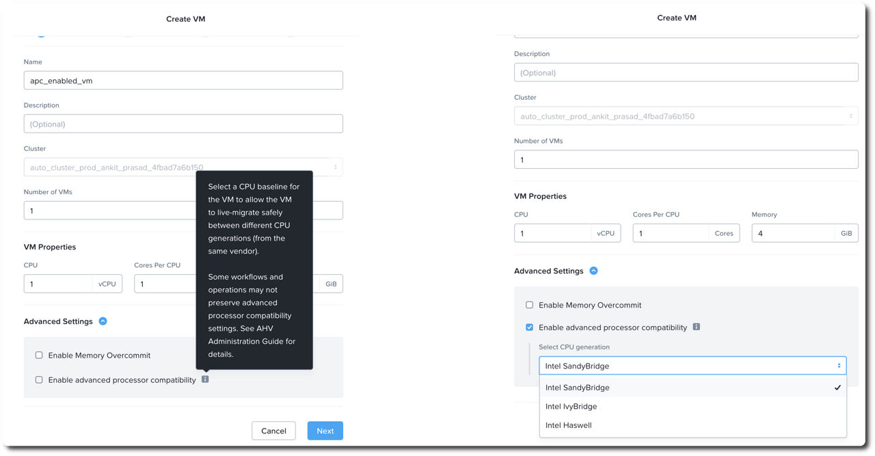875x456 pixels.
Task: Click the Name field containing apc_enabled_vm
Action: click(183, 81)
